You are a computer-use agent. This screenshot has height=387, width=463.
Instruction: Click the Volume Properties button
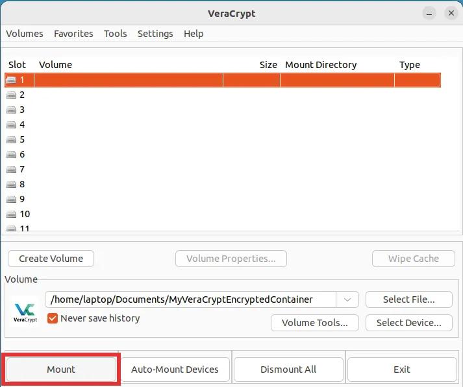coord(231,259)
